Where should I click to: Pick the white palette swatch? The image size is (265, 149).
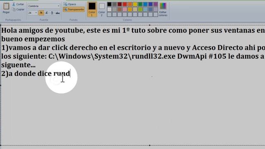109,9
